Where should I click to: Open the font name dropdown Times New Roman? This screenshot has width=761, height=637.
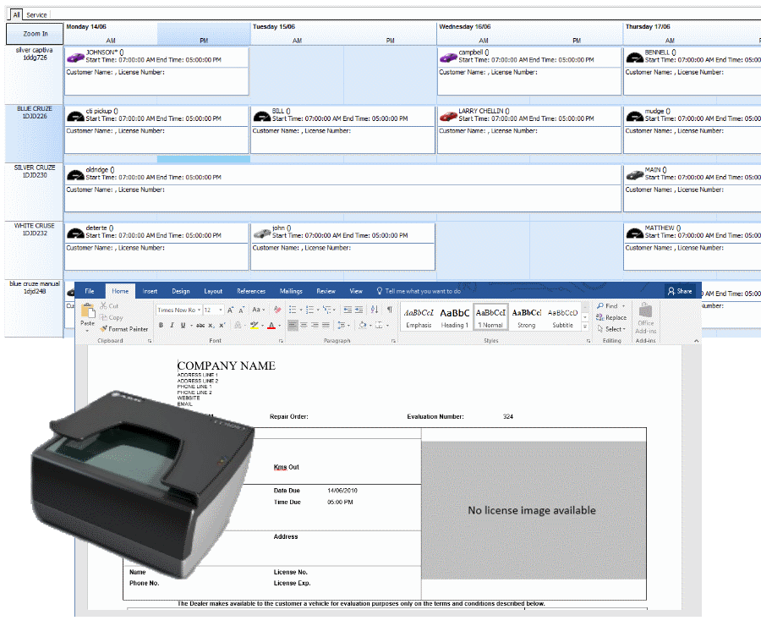point(179,310)
